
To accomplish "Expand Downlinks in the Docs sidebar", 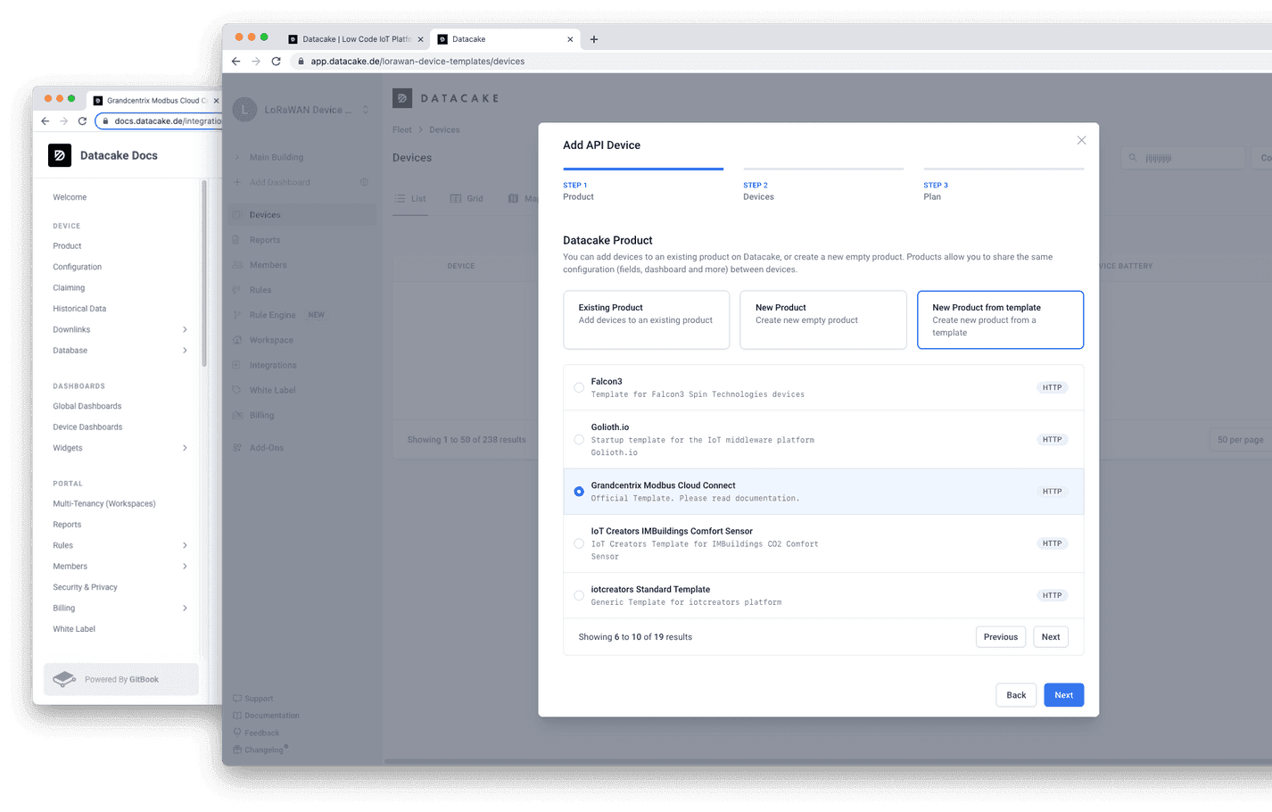I will coord(185,330).
